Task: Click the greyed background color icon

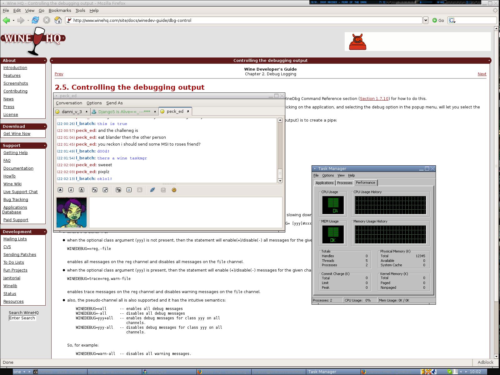Action: coord(140,190)
